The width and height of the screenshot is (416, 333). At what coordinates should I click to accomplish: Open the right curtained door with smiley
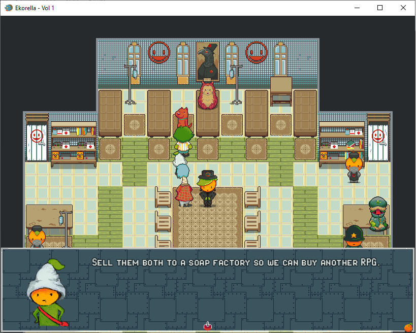point(378,138)
